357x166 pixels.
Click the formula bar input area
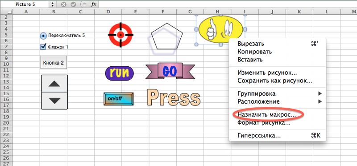(228, 4)
